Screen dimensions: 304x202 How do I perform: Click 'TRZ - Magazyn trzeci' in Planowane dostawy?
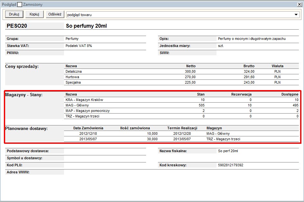click(223, 139)
